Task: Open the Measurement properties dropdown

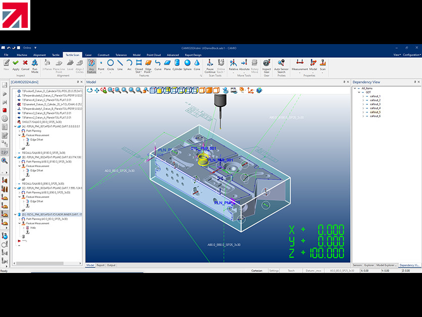Action: pos(300,72)
